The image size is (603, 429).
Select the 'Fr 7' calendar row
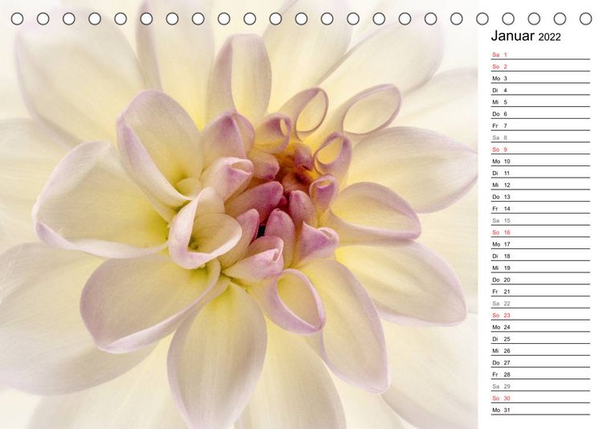(x=540, y=125)
